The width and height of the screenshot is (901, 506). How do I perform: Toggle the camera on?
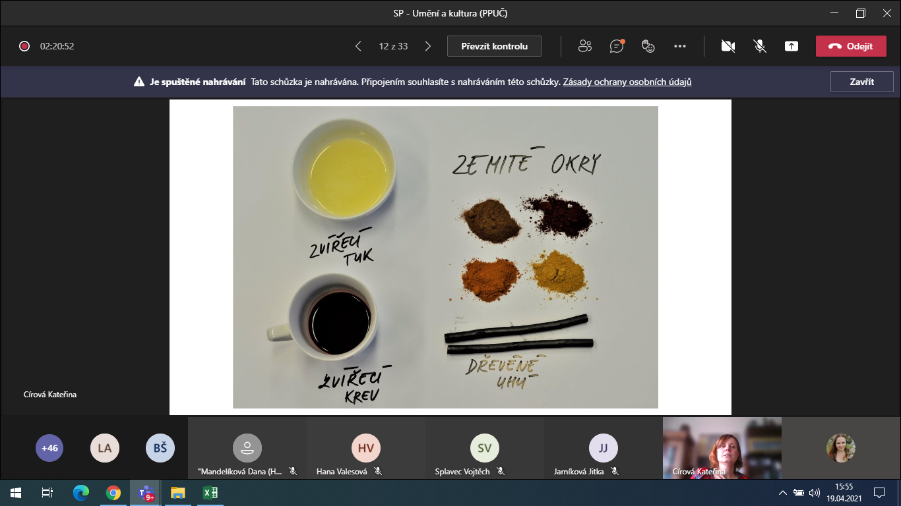728,46
